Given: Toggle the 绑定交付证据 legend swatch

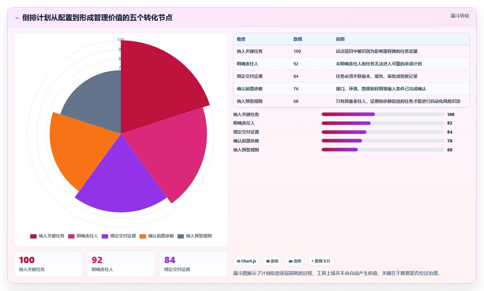Looking at the screenshot, I should 105,236.
